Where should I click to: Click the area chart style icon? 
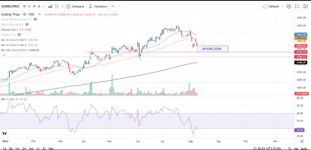pos(50,6)
